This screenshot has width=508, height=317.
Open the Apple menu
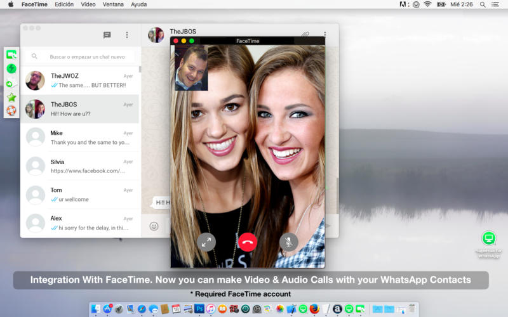click(11, 4)
